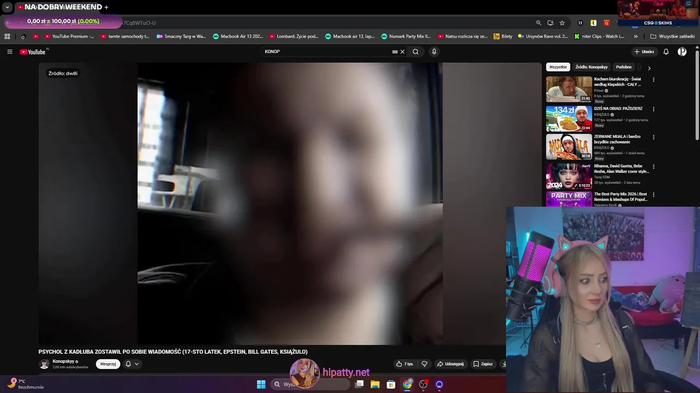The height and width of the screenshot is (393, 700).
Task: Open the on-screen keyboard in the search box
Action: 395,52
